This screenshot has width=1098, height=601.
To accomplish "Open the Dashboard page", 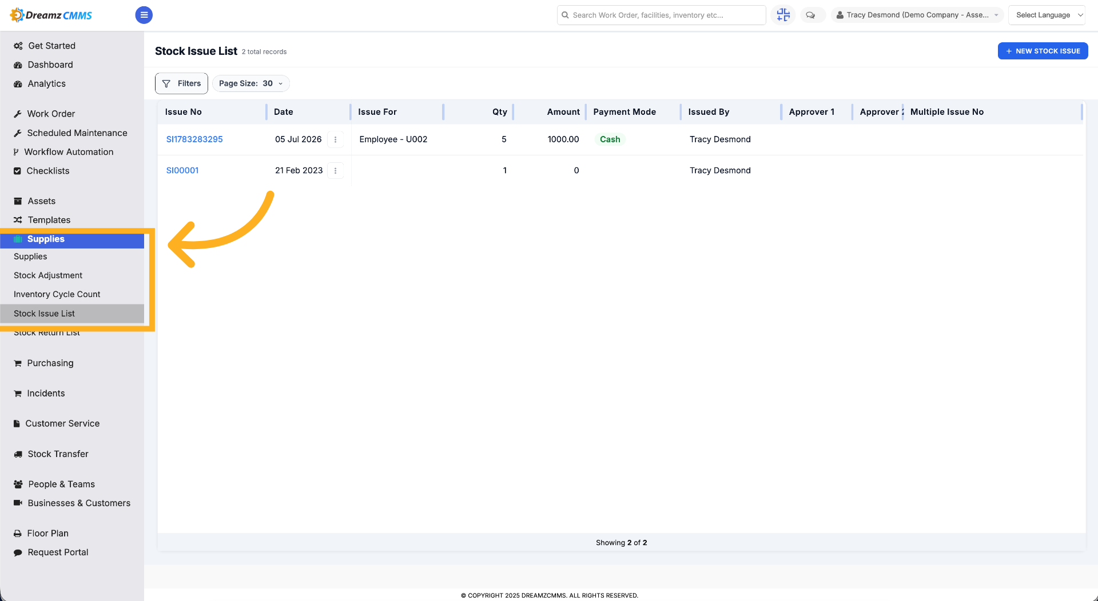I will [x=50, y=65].
